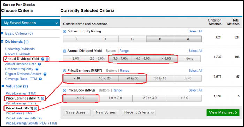Image resolution: width=244 pixels, height=127 pixels.
Task: Select P/E > 40 button
Action: (188, 78)
